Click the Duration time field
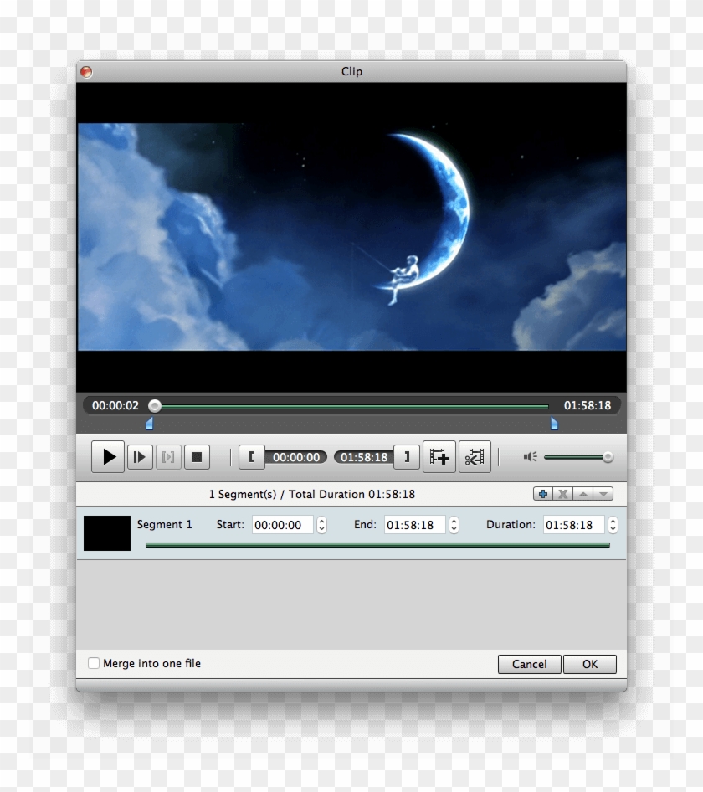Image resolution: width=703 pixels, height=792 pixels. 574,525
